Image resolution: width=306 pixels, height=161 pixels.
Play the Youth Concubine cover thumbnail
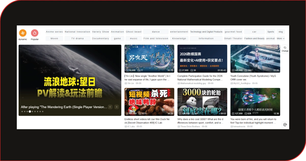pyautogui.click(x=255, y=59)
